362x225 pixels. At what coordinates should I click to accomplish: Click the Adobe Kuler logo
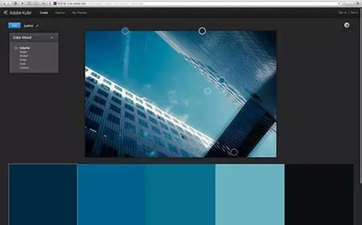pyautogui.click(x=17, y=13)
